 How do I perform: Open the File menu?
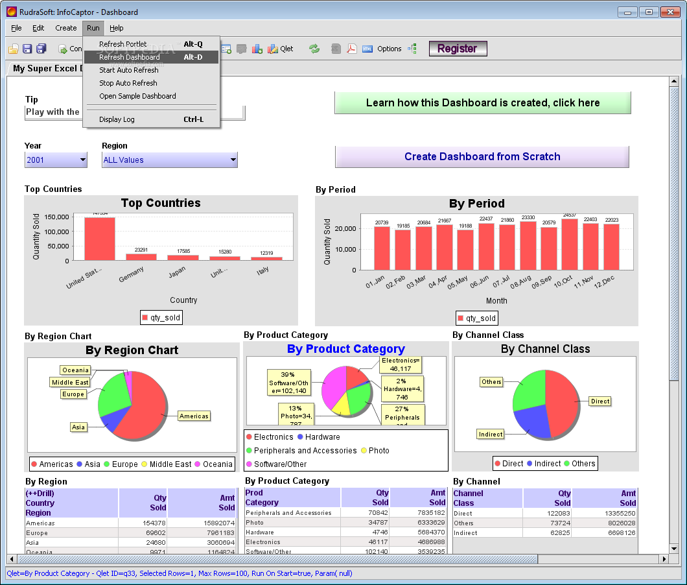[x=16, y=28]
